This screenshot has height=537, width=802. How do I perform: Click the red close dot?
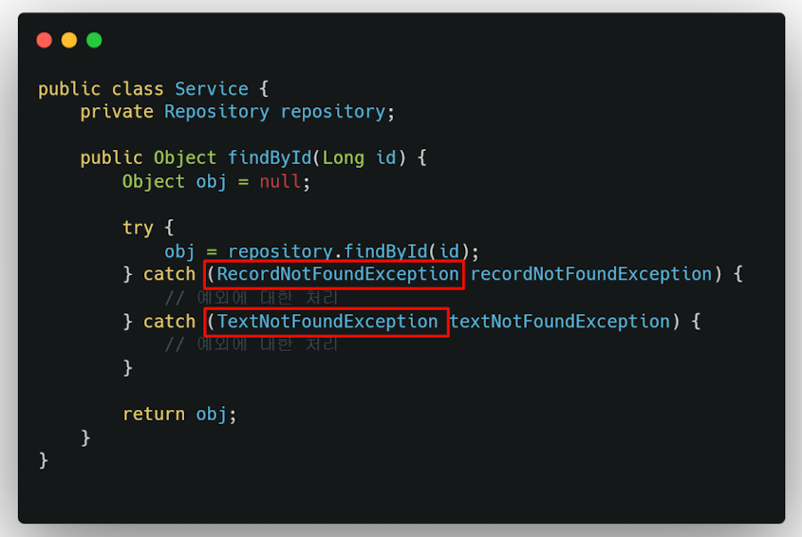[x=44, y=40]
